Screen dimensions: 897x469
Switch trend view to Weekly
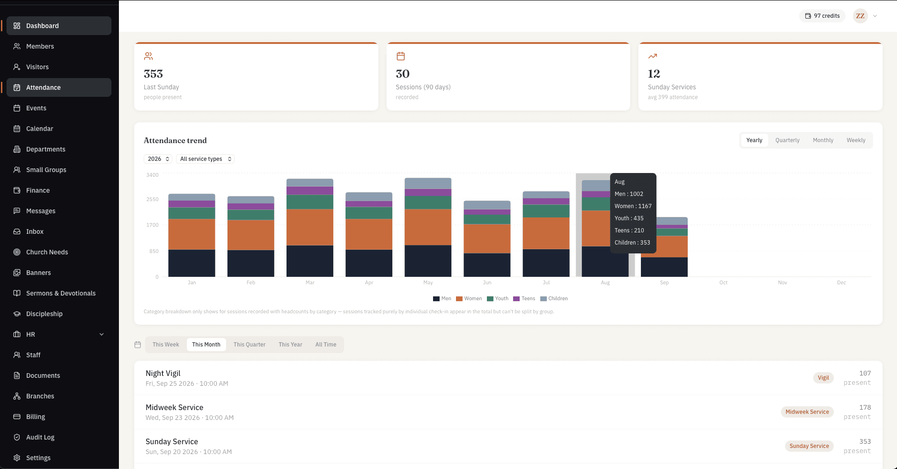pyautogui.click(x=856, y=140)
